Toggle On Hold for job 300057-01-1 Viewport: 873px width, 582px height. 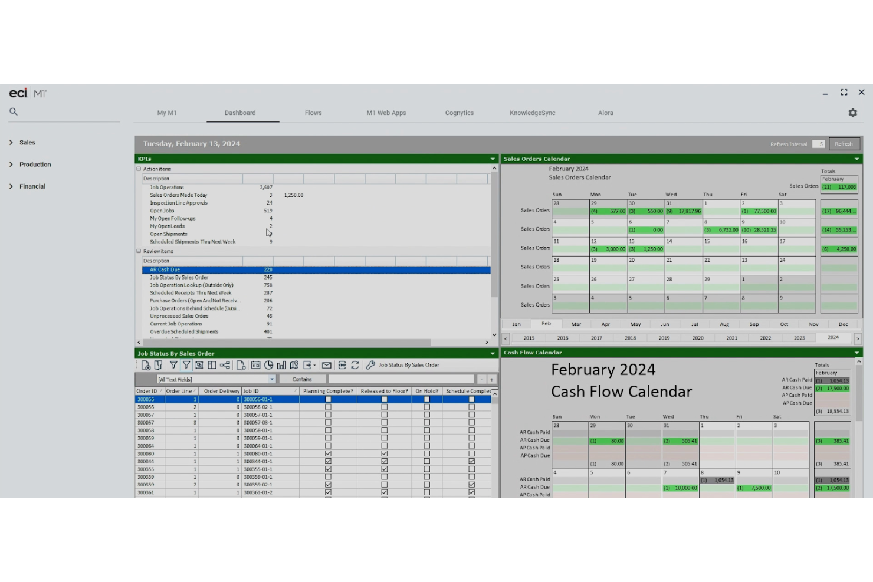click(x=427, y=415)
